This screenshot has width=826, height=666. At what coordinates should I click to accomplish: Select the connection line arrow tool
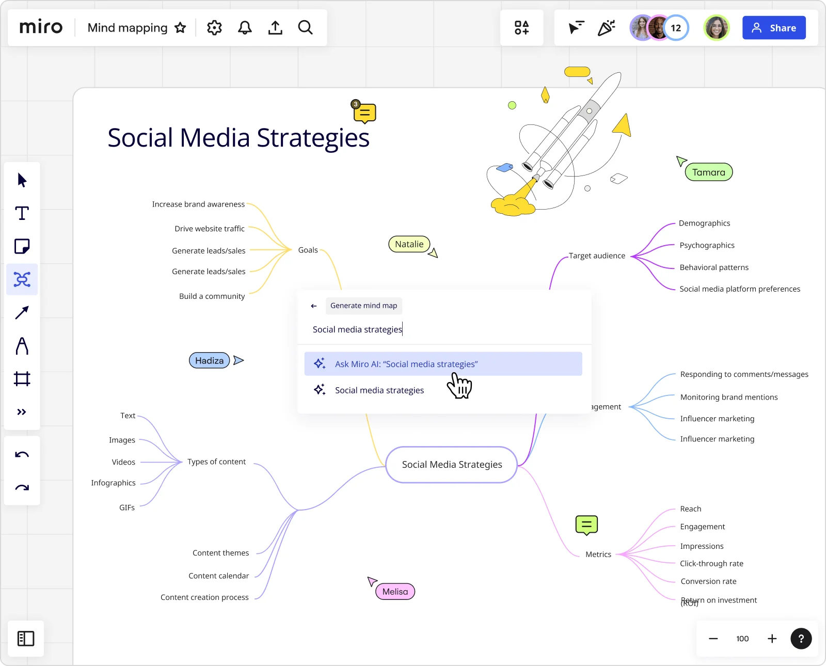[x=22, y=312]
